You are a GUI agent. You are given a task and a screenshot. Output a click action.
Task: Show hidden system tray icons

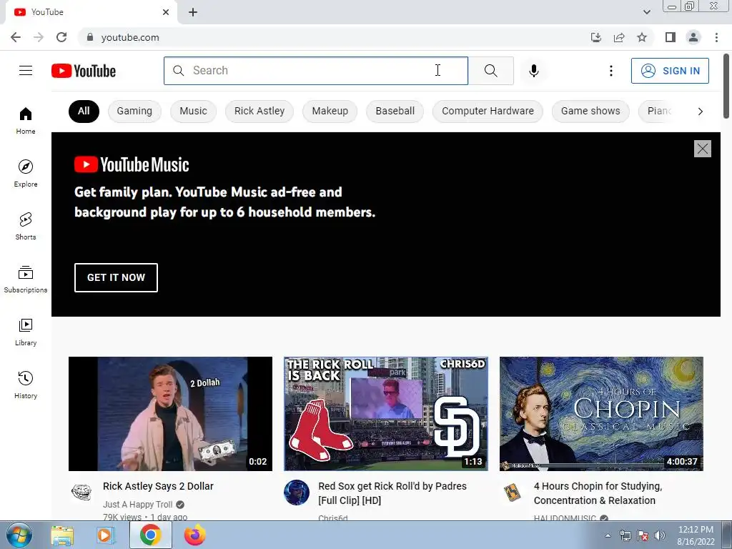[608, 535]
